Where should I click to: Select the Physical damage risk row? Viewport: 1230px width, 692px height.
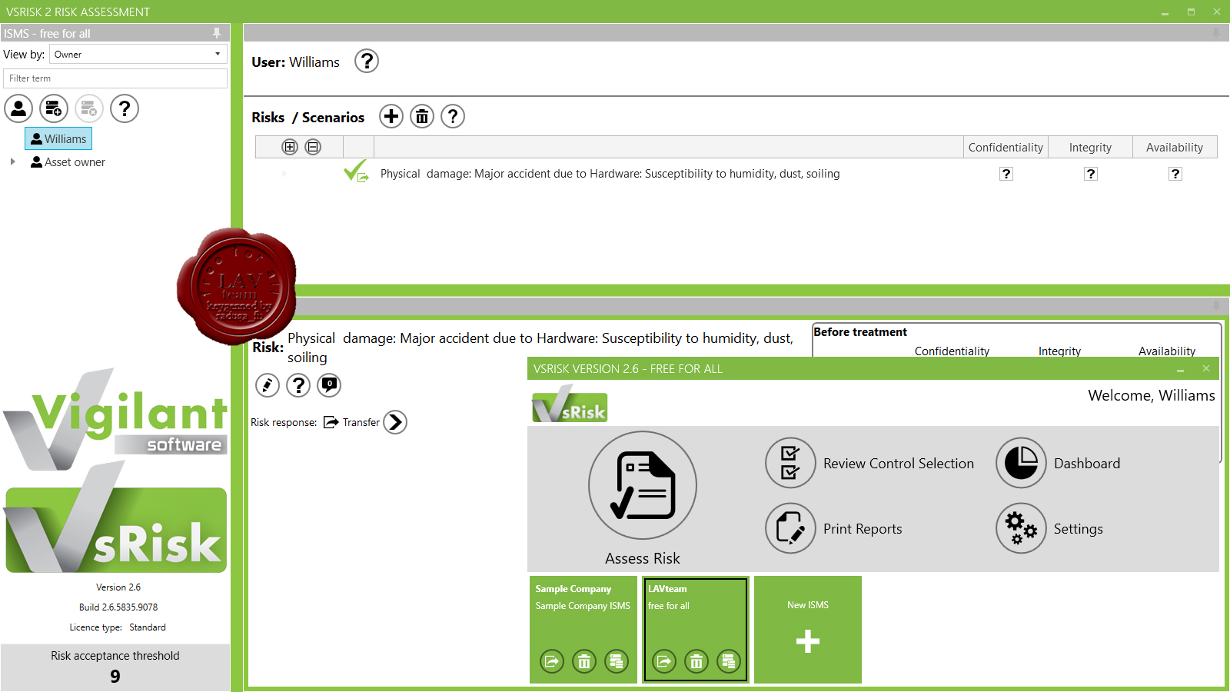coord(736,174)
